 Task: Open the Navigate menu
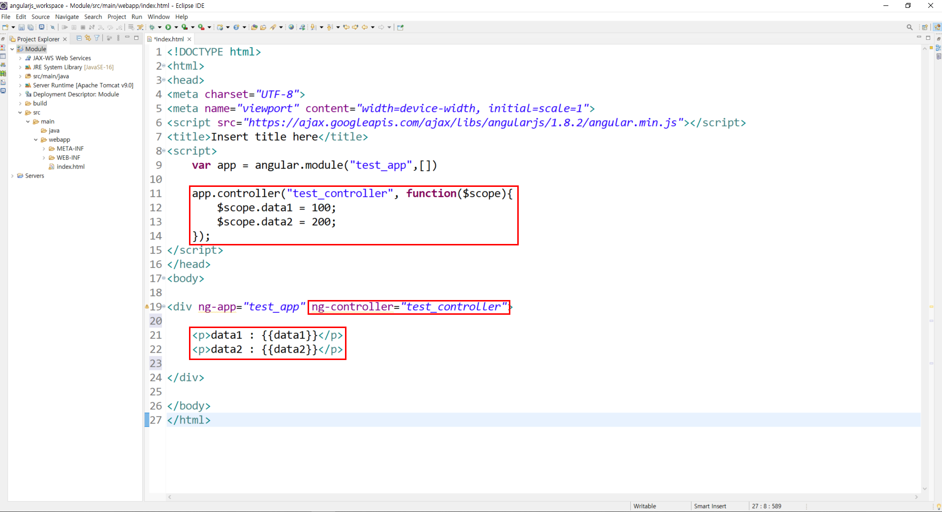point(67,17)
